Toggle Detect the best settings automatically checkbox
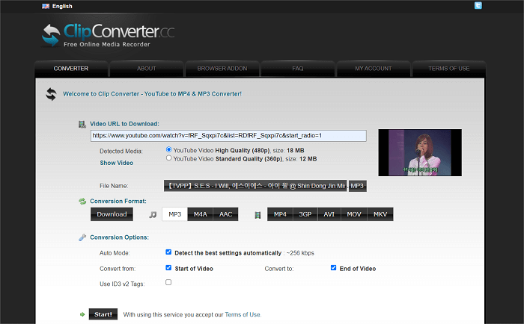This screenshot has height=324, width=524. [168, 252]
